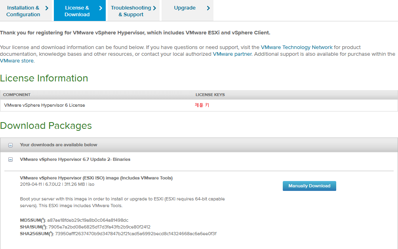This screenshot has height=249, width=398.
Task: Click the red license key text
Action: [x=202, y=105]
